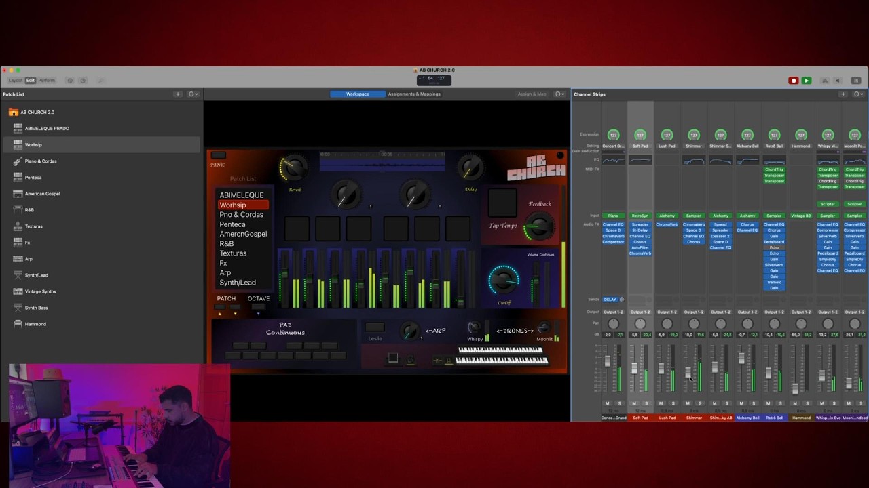Click the Synth/Lead patch icon

click(x=18, y=275)
